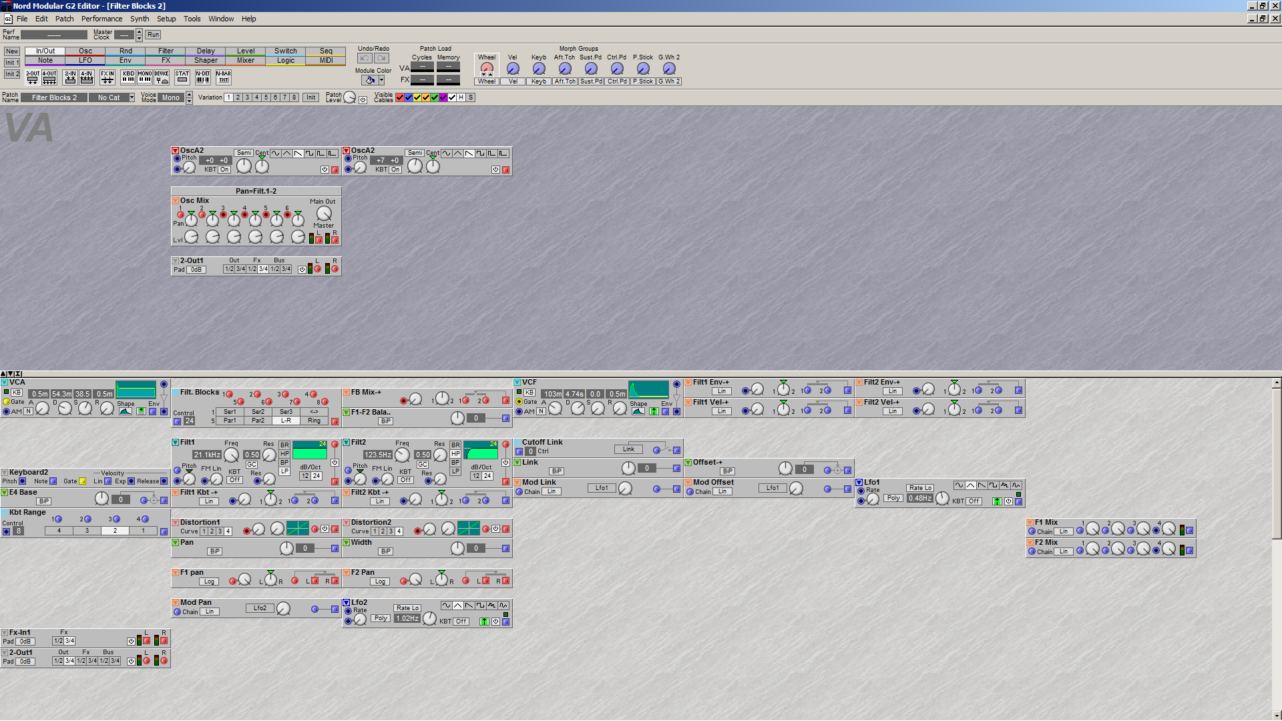Collapse the Filt1 module triangle

point(176,443)
